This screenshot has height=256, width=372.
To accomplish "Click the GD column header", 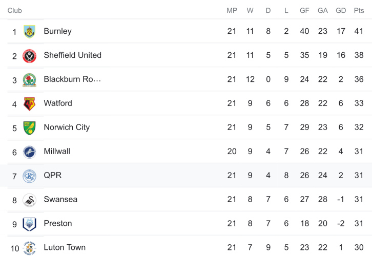I will click(341, 11).
